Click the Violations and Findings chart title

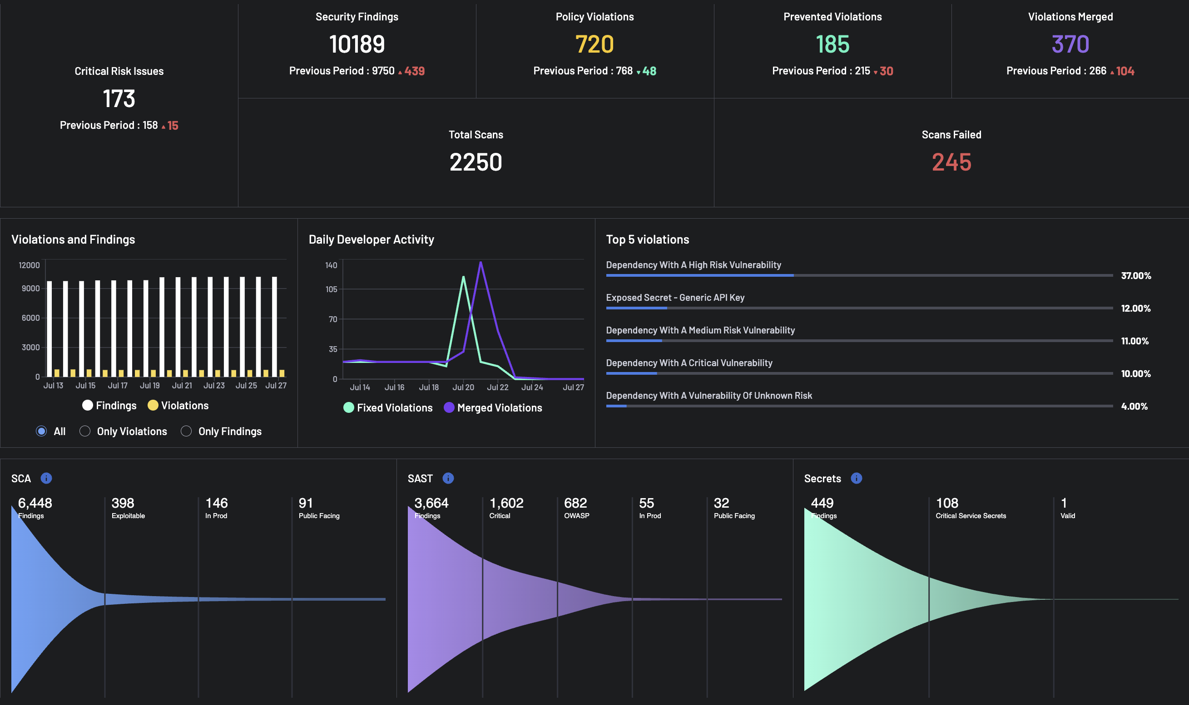(x=73, y=240)
